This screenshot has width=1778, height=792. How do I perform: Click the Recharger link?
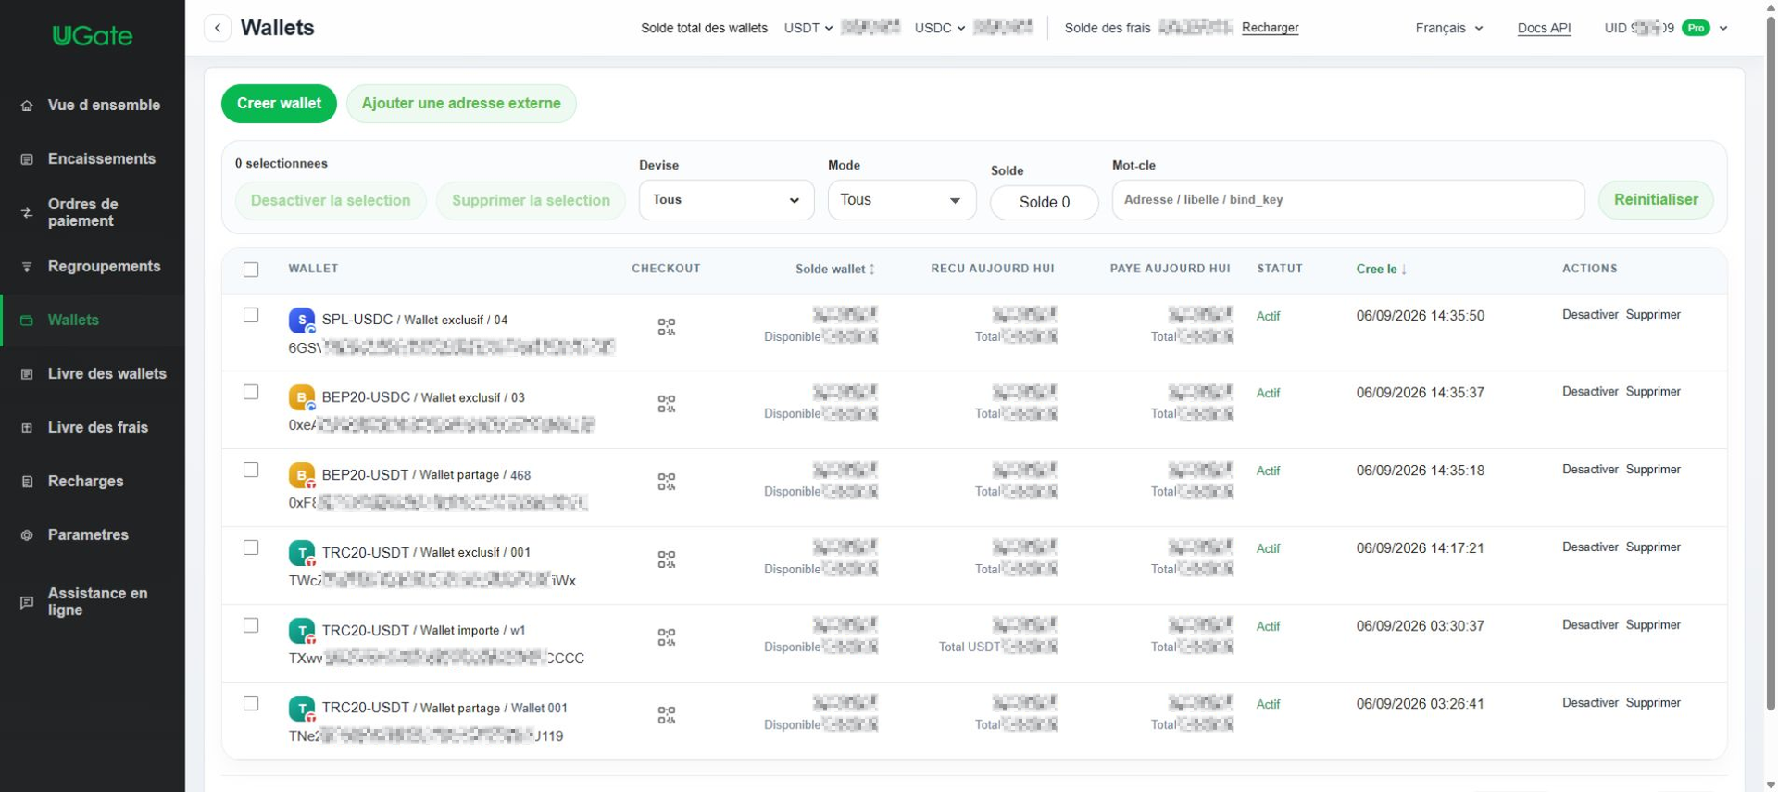pos(1270,28)
